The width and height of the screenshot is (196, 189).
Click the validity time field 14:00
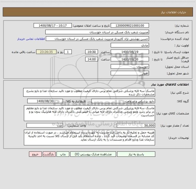[92, 59]
